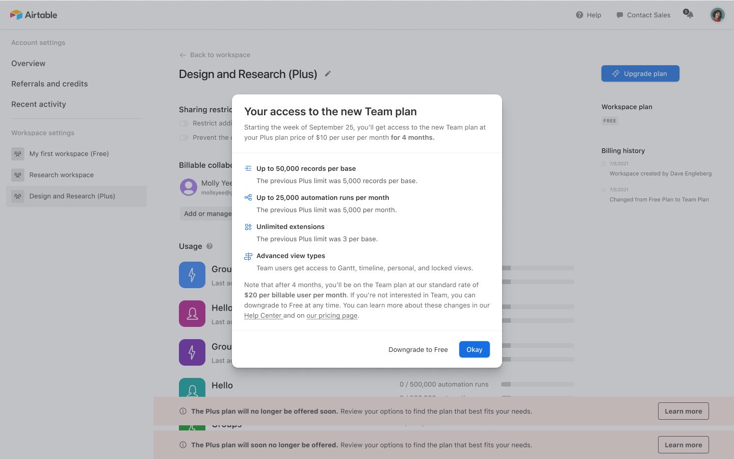The image size is (734, 459).
Task: Click the Airtable logo
Action: pos(34,15)
